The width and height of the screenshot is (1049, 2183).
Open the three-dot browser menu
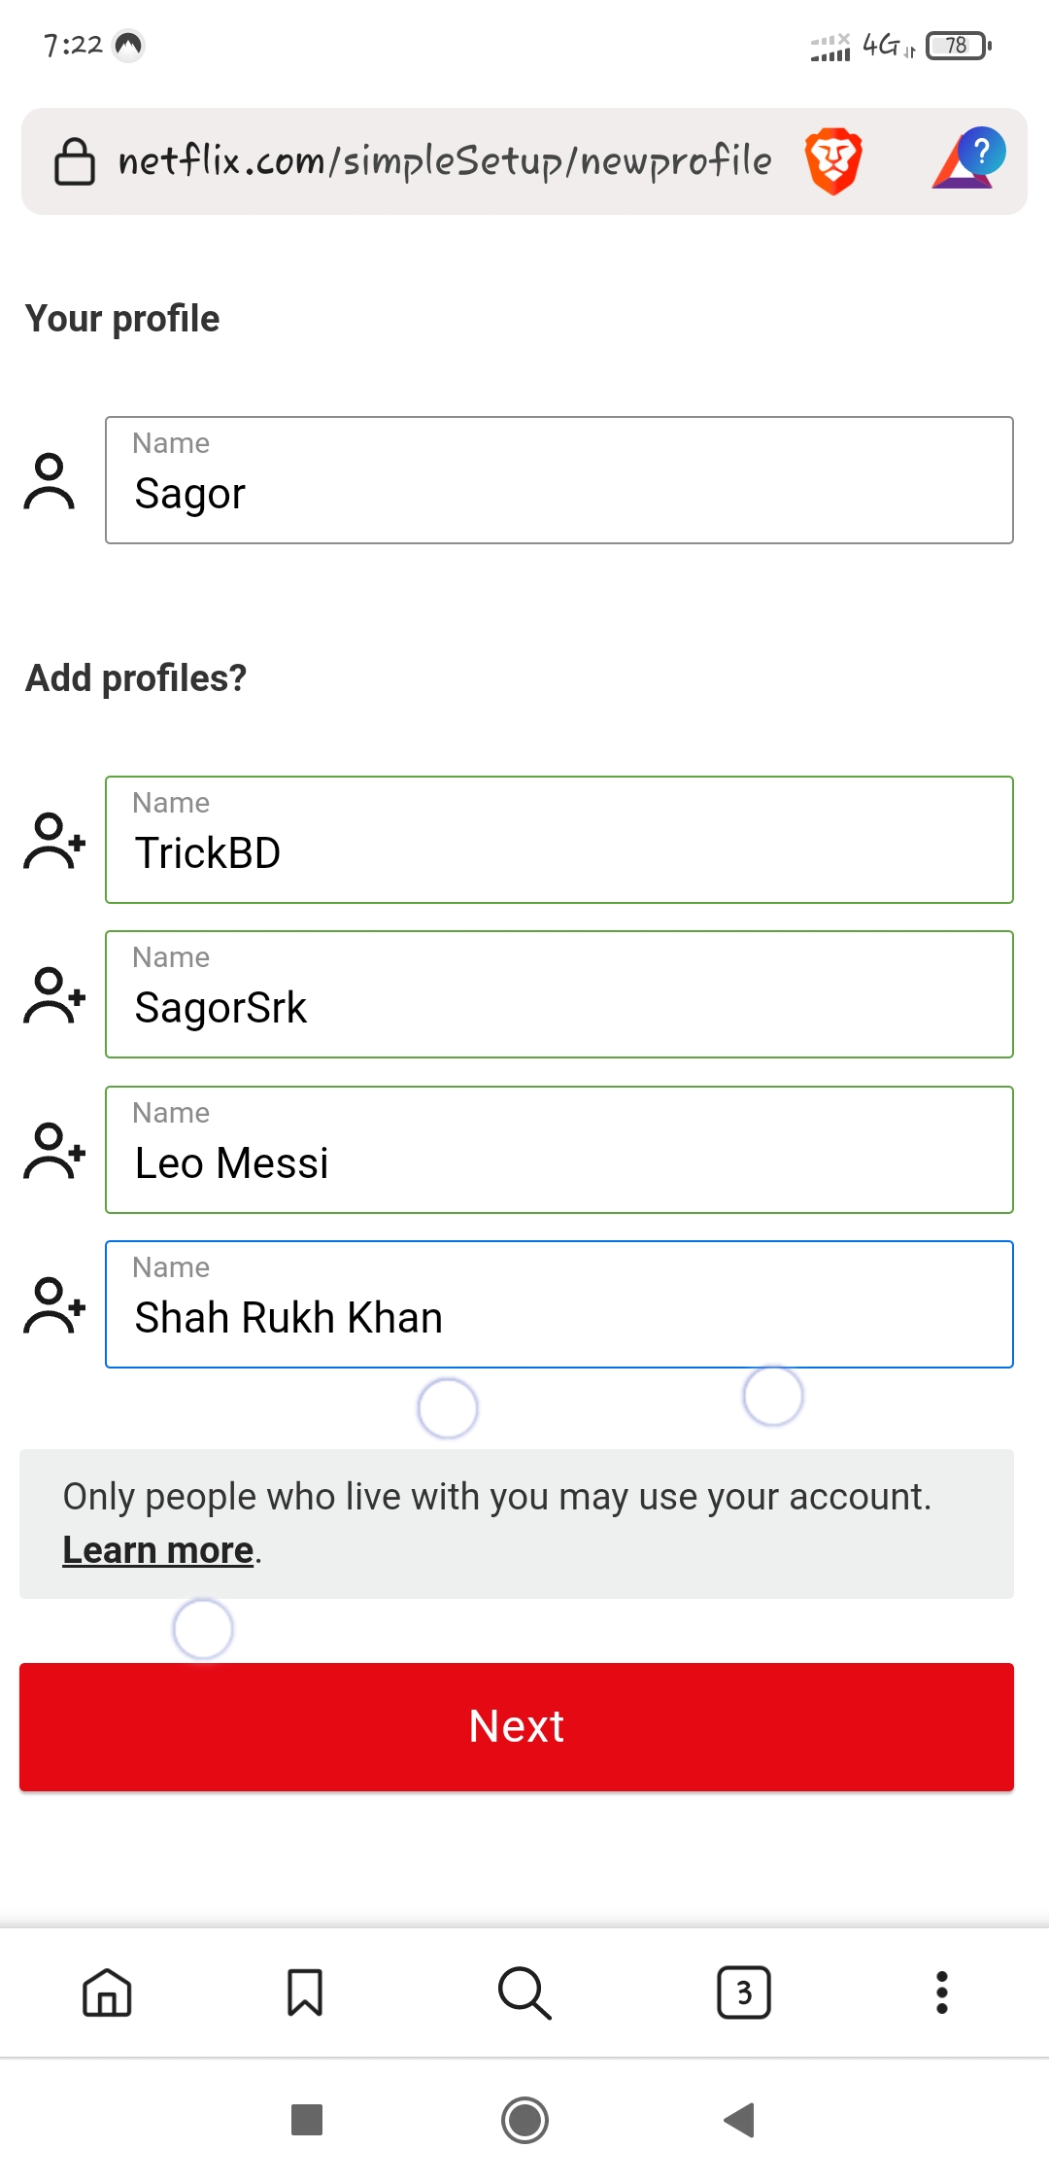pos(941,1992)
